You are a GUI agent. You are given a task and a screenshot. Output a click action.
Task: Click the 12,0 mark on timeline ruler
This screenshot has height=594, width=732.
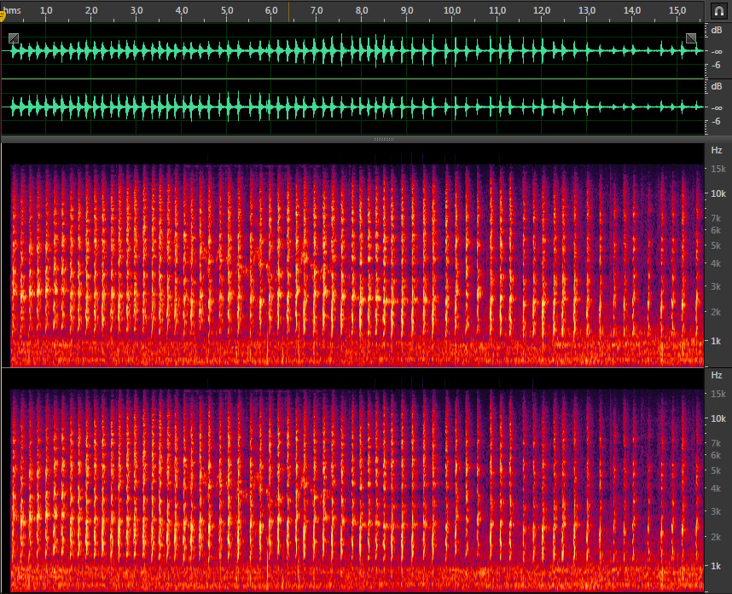(x=542, y=10)
